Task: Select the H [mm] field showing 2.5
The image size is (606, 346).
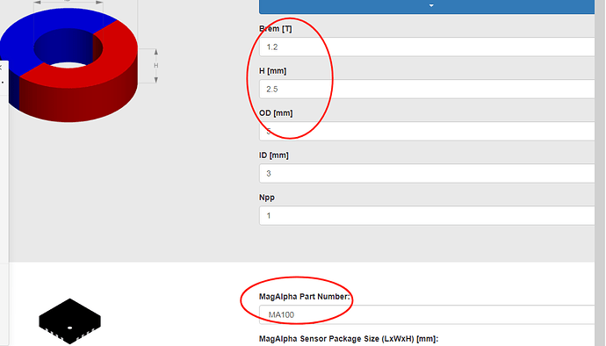Action: [427, 90]
